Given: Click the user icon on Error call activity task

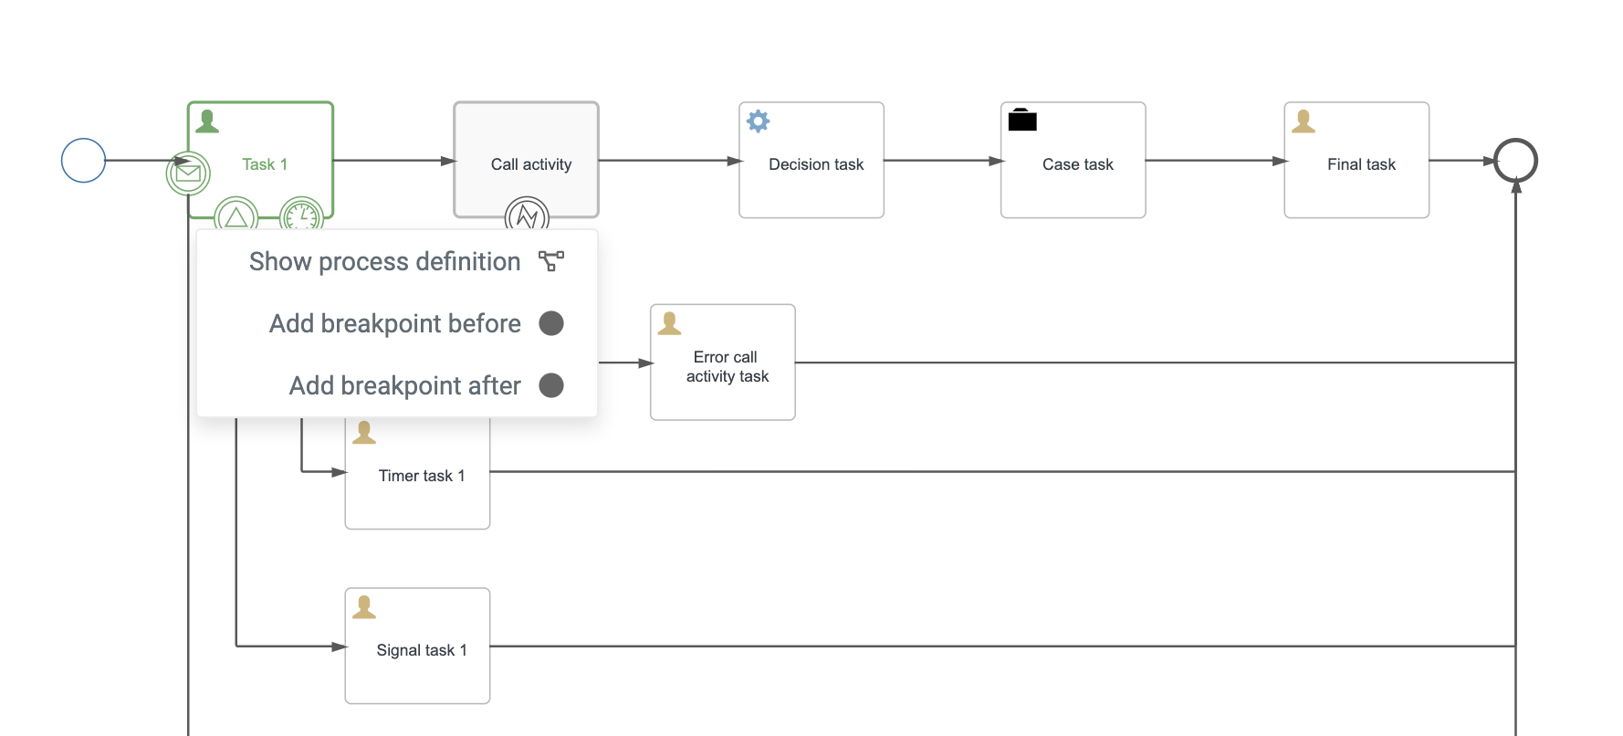Looking at the screenshot, I should [669, 322].
